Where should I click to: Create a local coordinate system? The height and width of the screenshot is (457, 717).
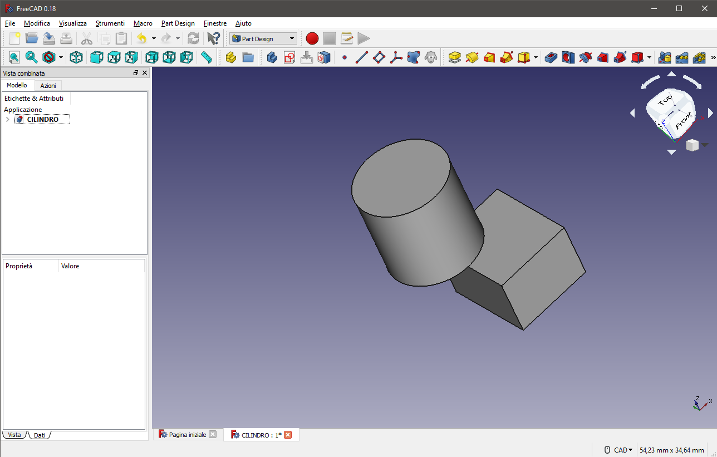coord(396,57)
